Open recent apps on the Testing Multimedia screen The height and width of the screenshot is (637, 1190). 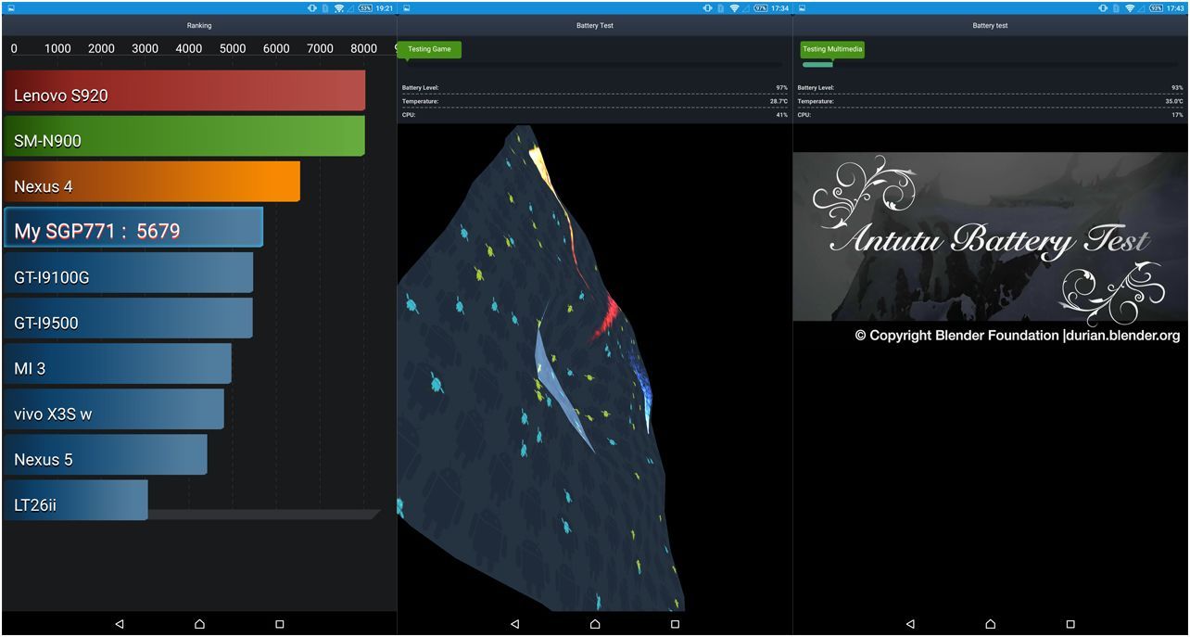click(x=1070, y=624)
